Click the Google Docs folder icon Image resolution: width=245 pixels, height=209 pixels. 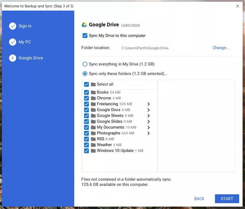(93, 110)
